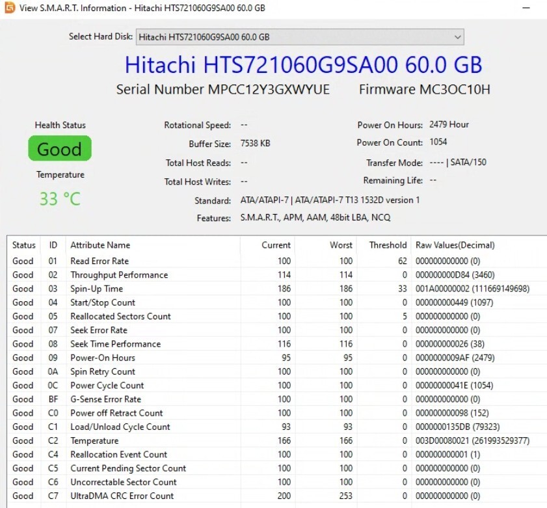Click the Worst value 253 for UltraDMA CRC
This screenshot has width=547, height=508.
click(346, 496)
